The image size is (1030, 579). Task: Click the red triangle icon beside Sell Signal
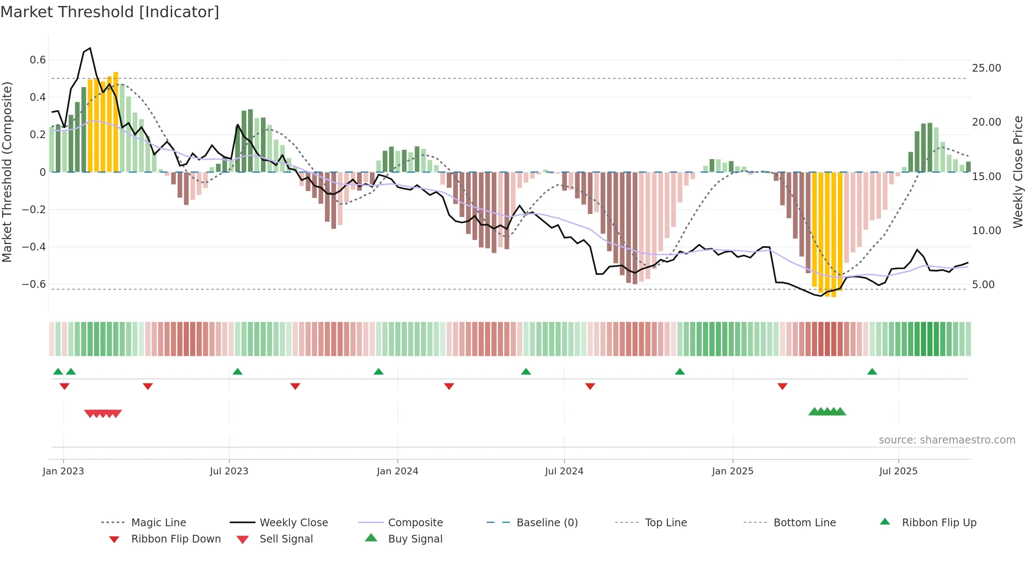(242, 540)
